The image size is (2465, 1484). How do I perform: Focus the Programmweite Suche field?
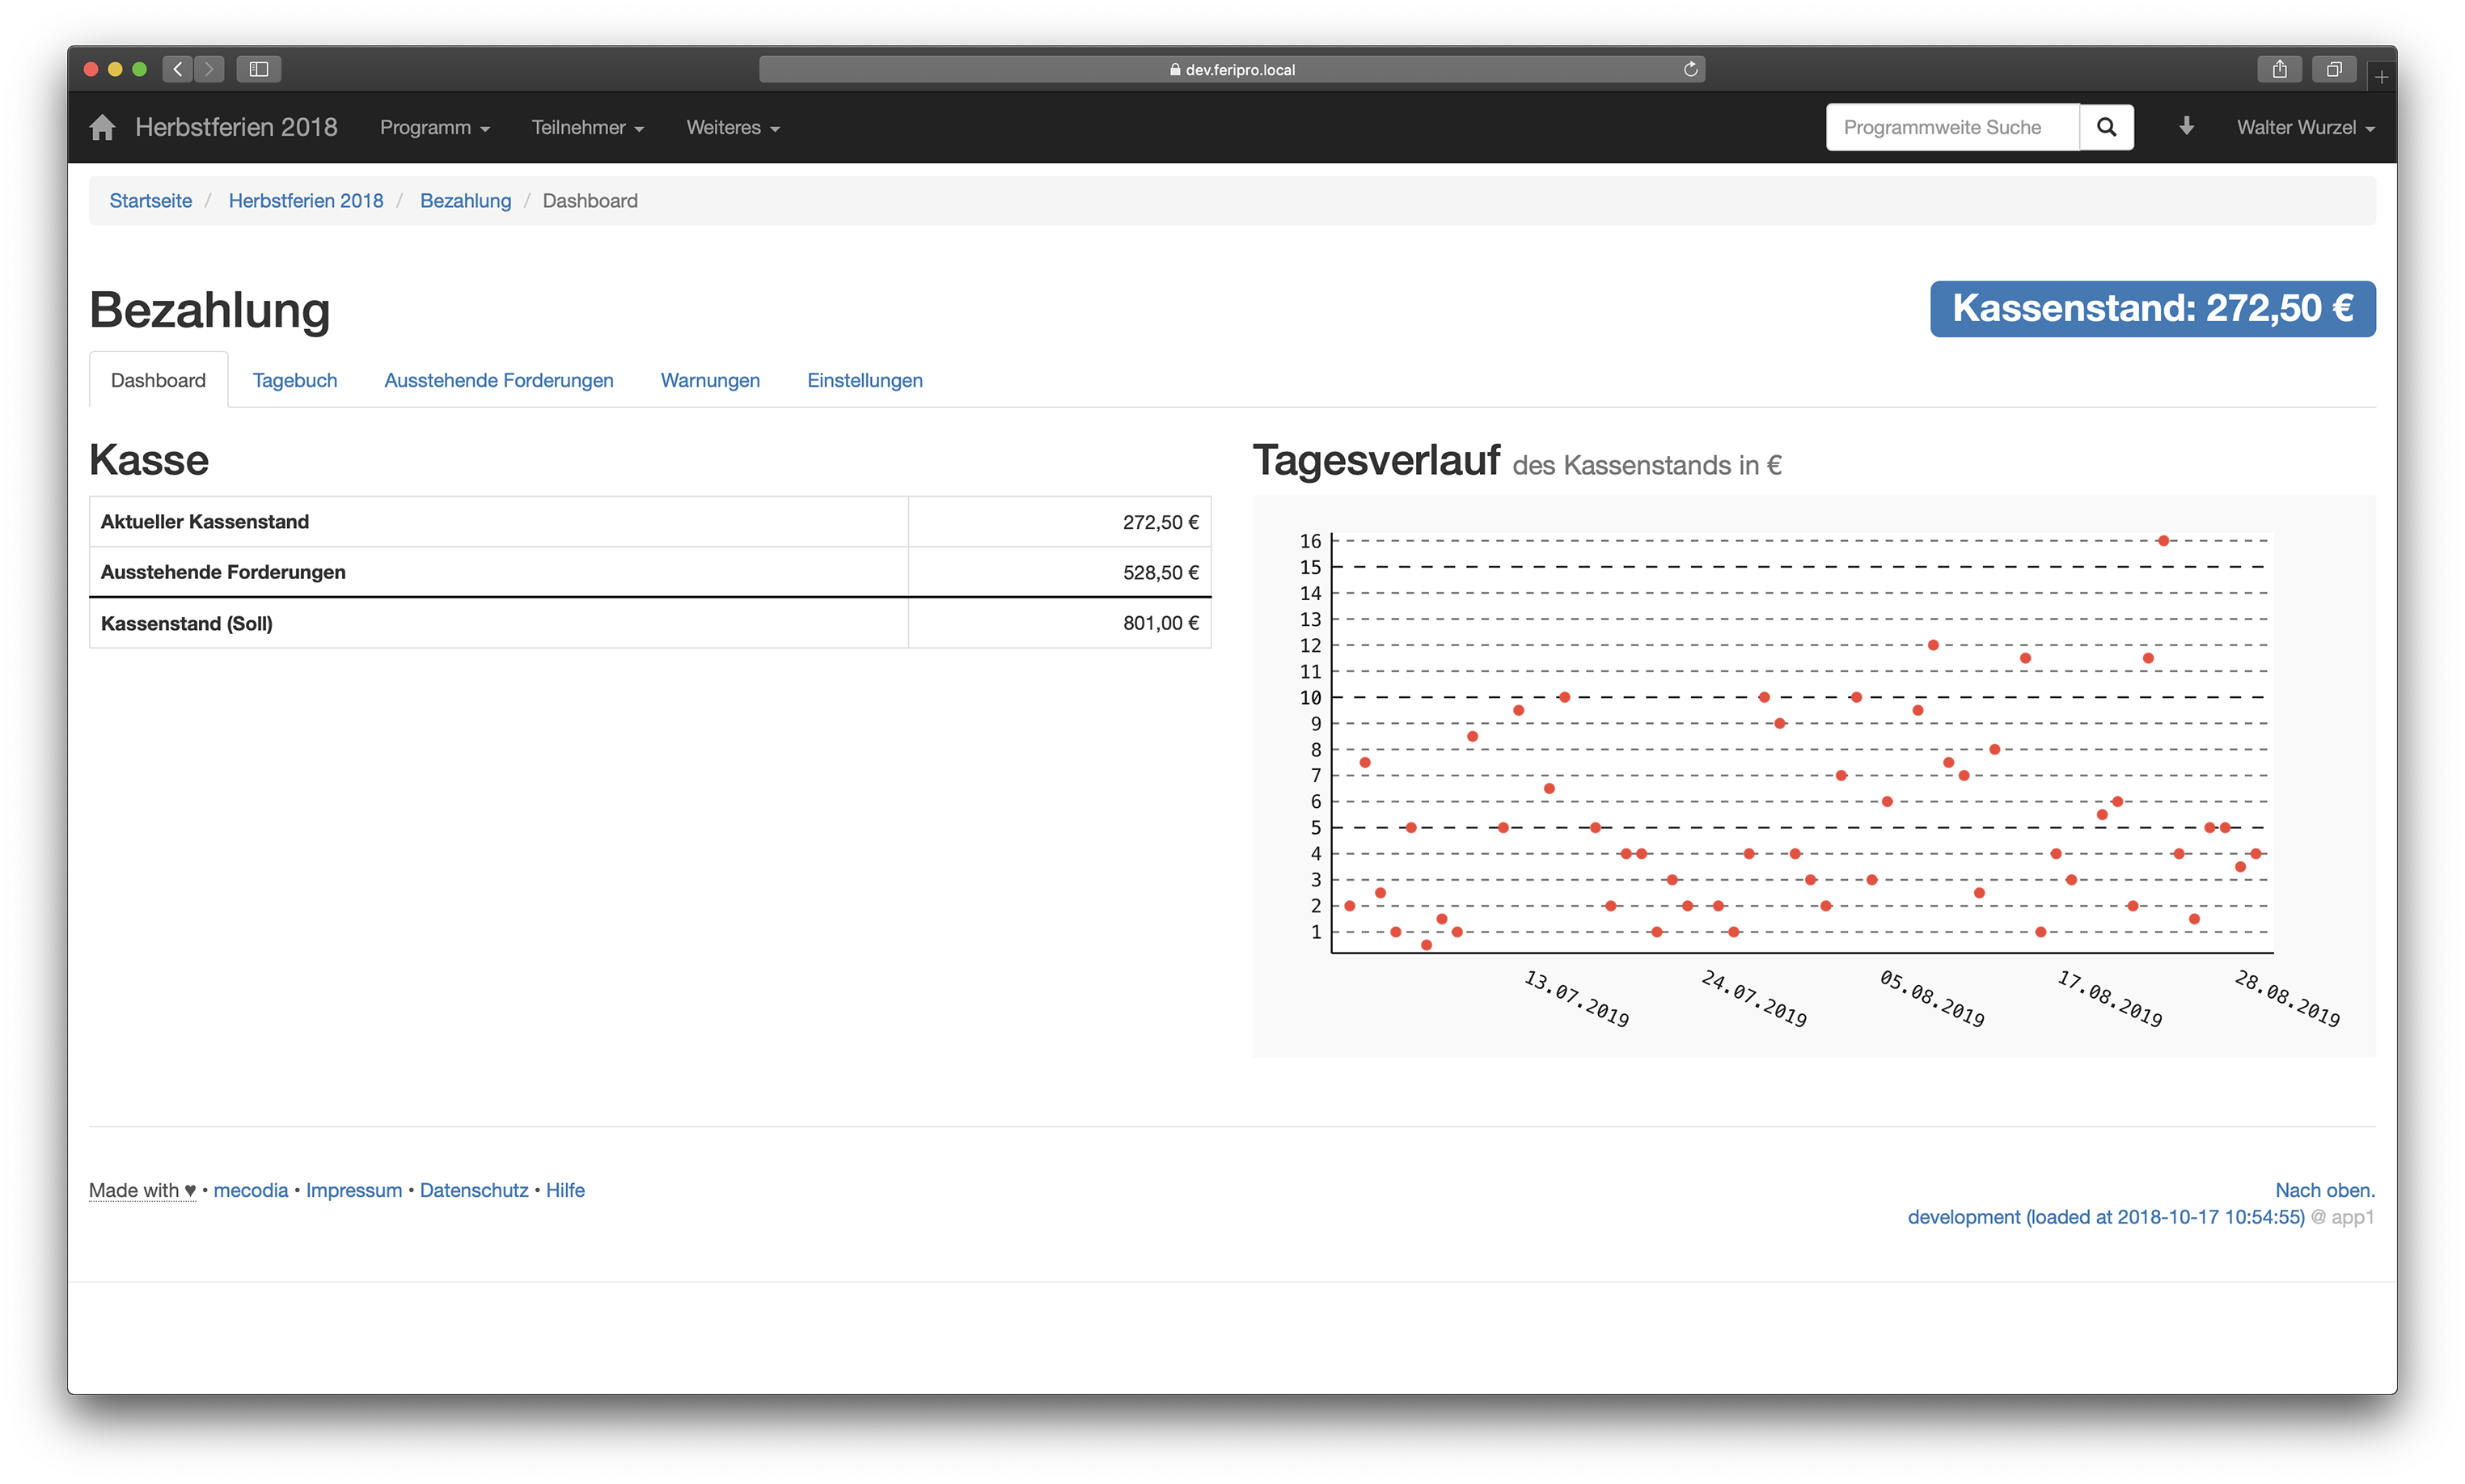1951,128
